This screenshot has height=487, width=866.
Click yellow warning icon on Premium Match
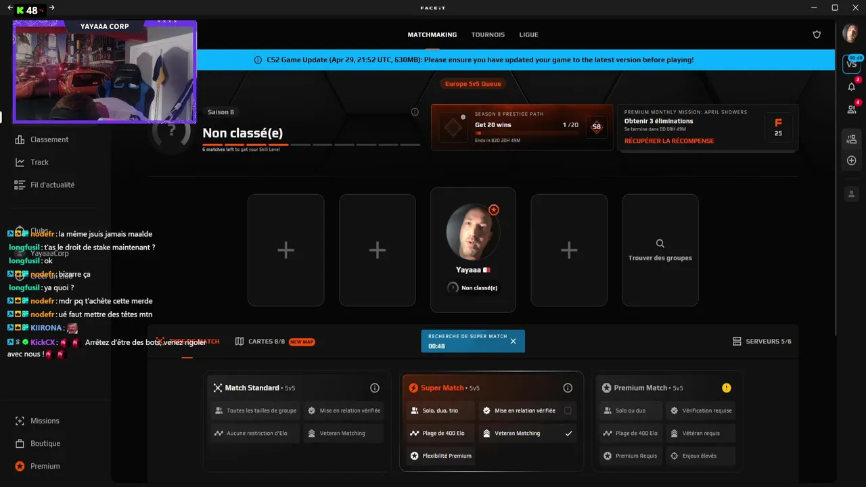pyautogui.click(x=727, y=388)
